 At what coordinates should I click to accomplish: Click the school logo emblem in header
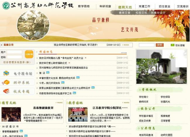click(x=5, y=6)
